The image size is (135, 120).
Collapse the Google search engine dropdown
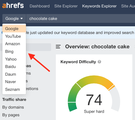pos(14,19)
